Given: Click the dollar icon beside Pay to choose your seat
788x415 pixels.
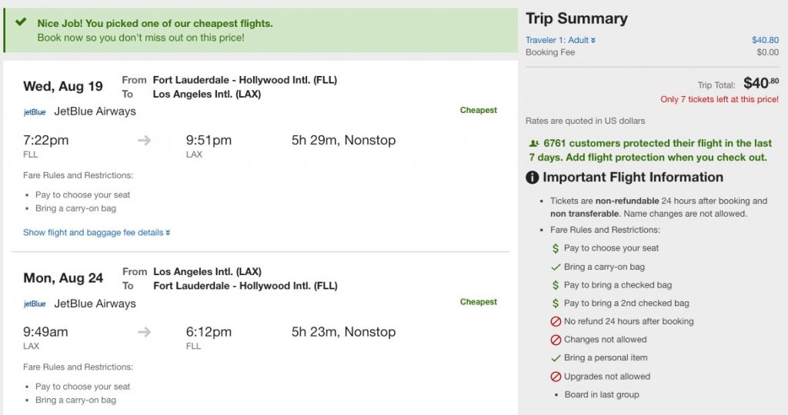Looking at the screenshot, I should tap(556, 248).
